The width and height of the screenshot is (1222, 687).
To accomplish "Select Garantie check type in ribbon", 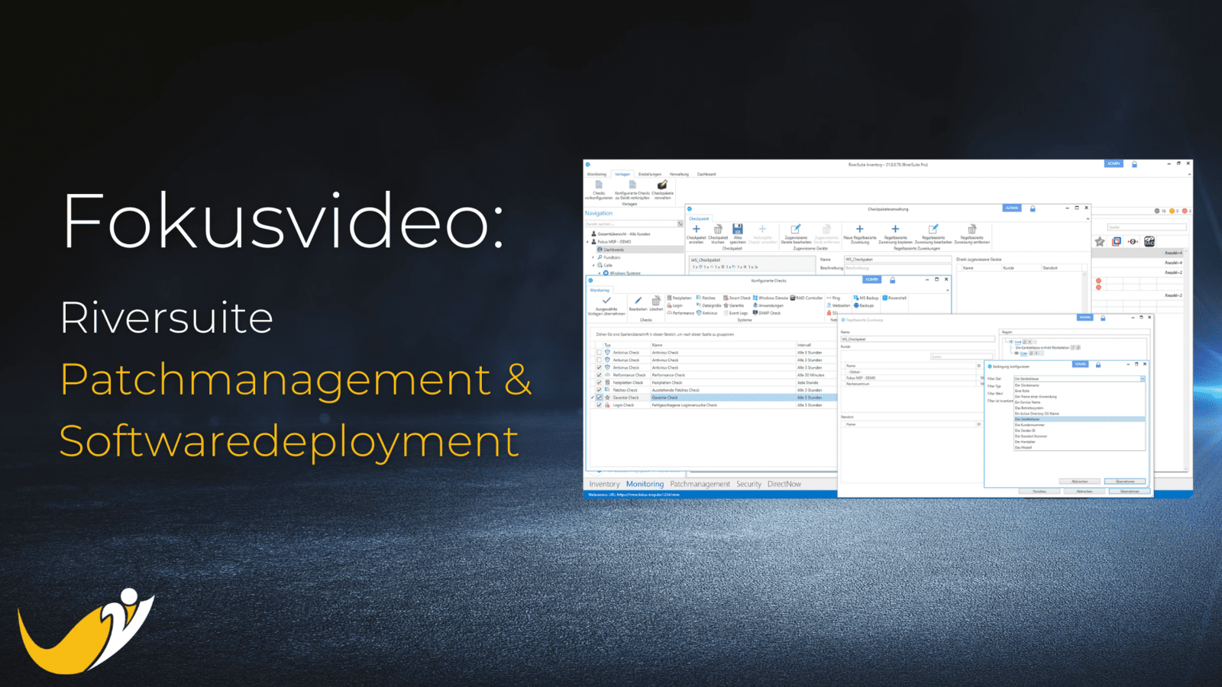I will (x=734, y=305).
